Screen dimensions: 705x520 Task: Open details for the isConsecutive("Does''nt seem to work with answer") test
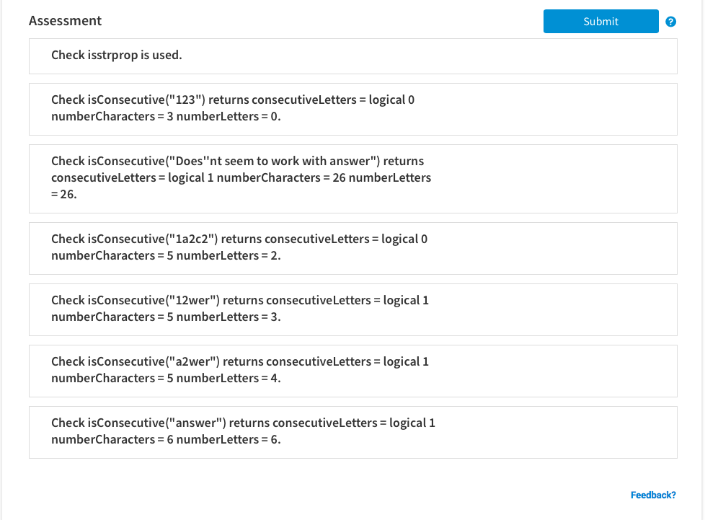352,177
